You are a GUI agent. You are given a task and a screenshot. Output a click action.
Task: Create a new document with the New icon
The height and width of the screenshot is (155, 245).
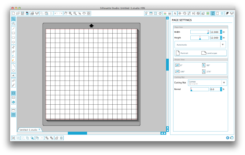13,13
